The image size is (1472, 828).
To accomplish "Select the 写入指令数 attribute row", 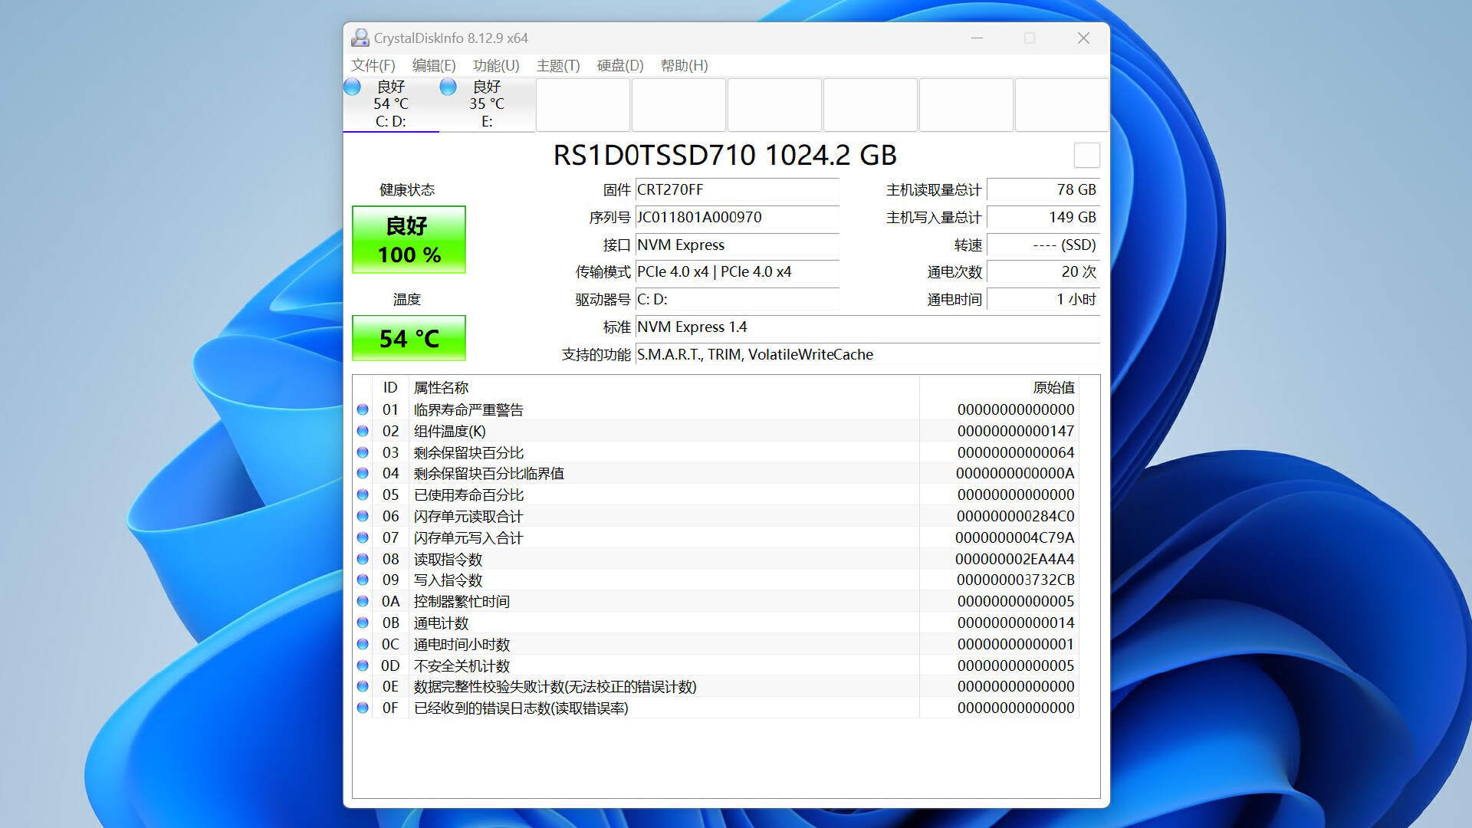I will click(716, 580).
